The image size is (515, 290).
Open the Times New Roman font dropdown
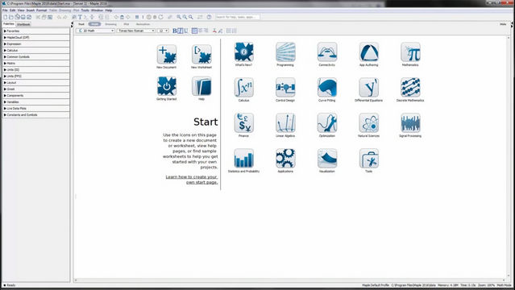(136, 31)
